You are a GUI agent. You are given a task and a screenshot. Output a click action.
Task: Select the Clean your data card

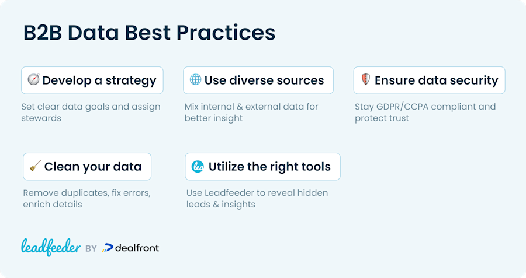click(x=87, y=167)
